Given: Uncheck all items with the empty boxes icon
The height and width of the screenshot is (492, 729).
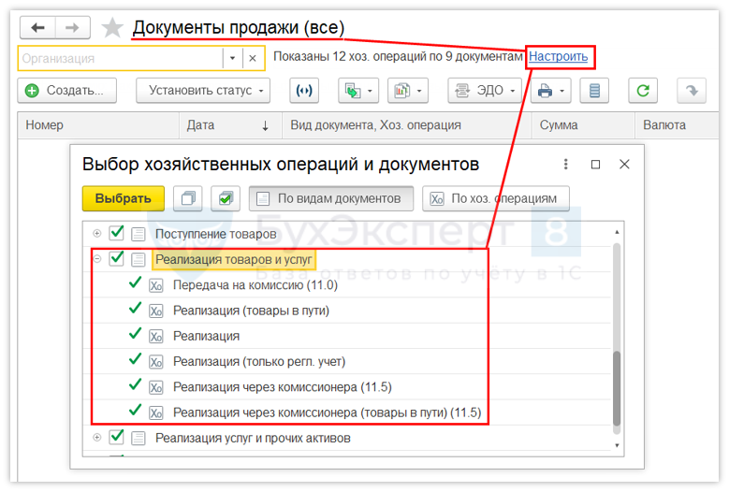Looking at the screenshot, I should (x=188, y=198).
